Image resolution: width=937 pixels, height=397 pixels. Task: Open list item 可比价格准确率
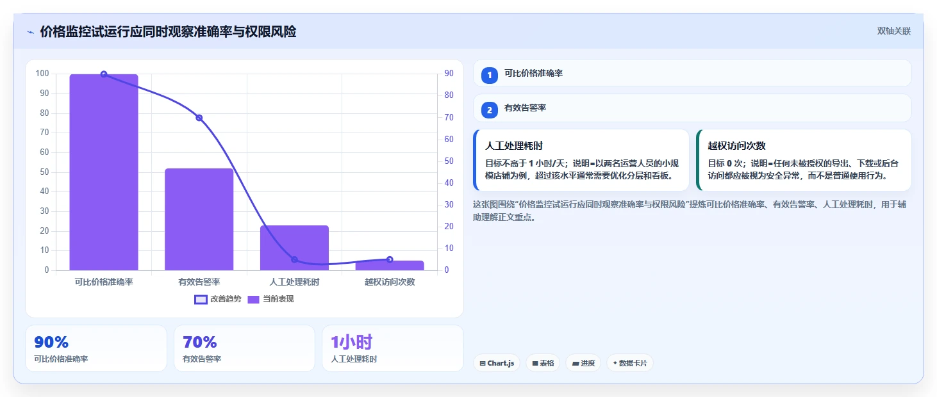[x=692, y=73]
